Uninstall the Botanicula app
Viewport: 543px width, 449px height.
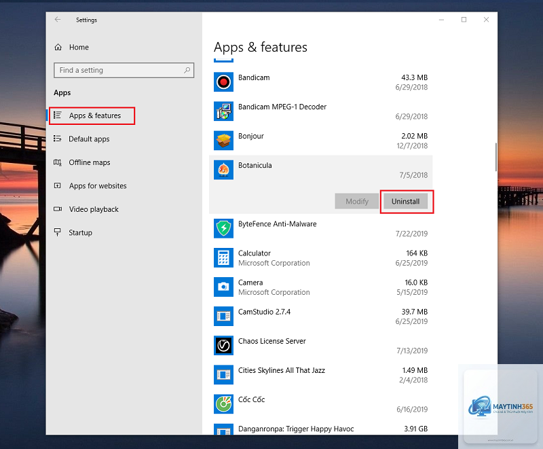(x=405, y=201)
